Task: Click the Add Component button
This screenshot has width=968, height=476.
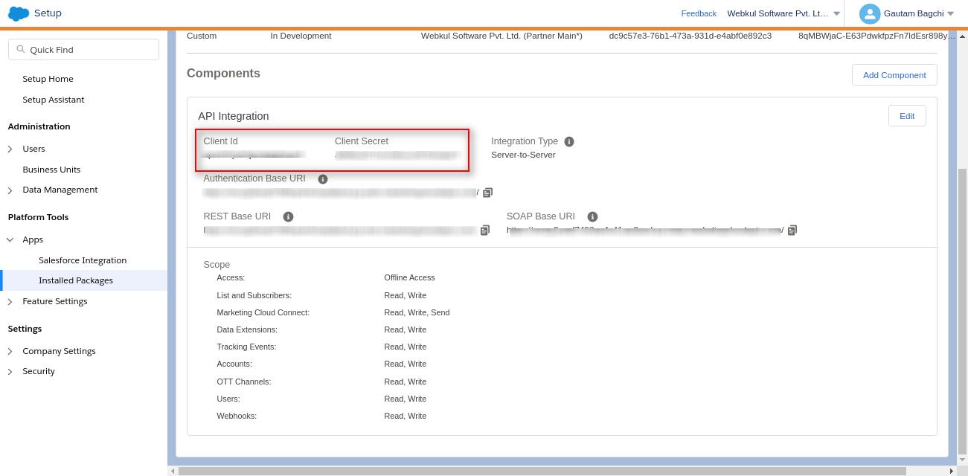Action: click(x=894, y=75)
